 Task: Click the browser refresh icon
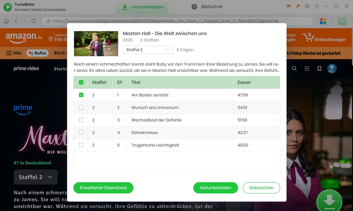[x=33, y=21]
